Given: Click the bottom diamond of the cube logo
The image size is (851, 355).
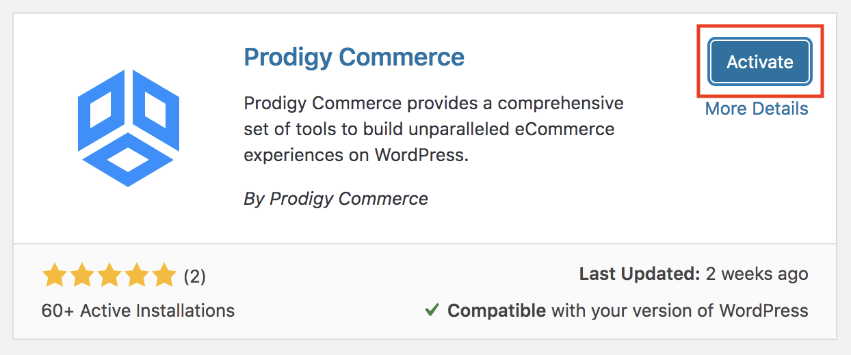Looking at the screenshot, I should click(x=129, y=160).
